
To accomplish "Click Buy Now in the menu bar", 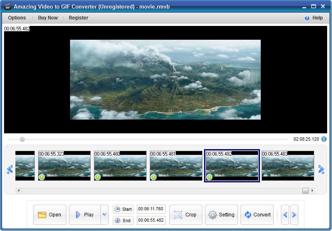I will pos(48,18).
